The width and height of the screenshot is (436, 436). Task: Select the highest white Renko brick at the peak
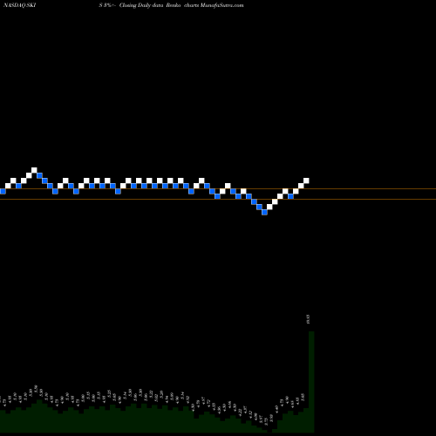pos(34,170)
